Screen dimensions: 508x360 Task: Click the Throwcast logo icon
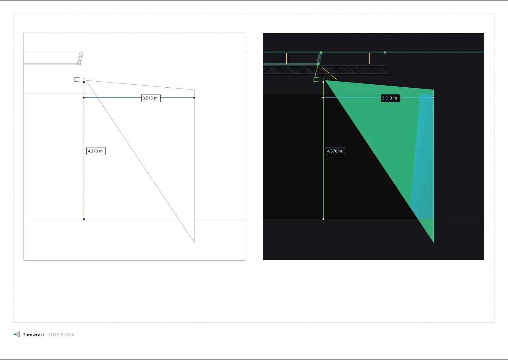pyautogui.click(x=17, y=334)
